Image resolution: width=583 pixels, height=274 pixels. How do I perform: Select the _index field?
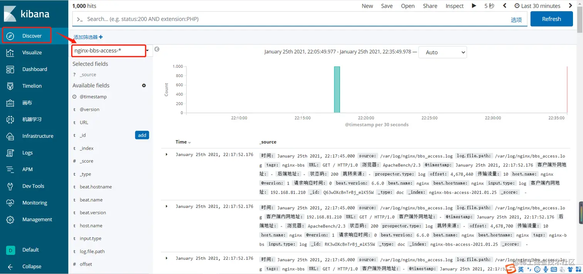[87, 148]
